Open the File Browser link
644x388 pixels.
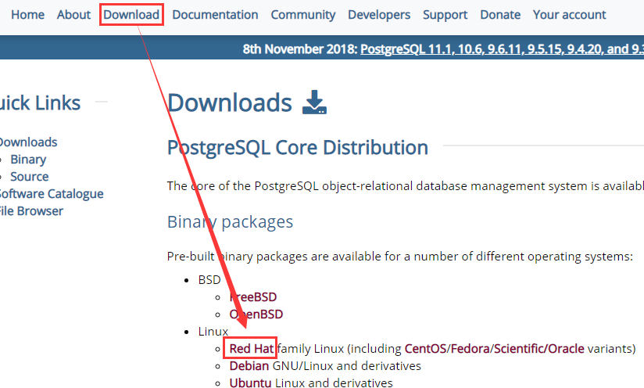point(31,211)
